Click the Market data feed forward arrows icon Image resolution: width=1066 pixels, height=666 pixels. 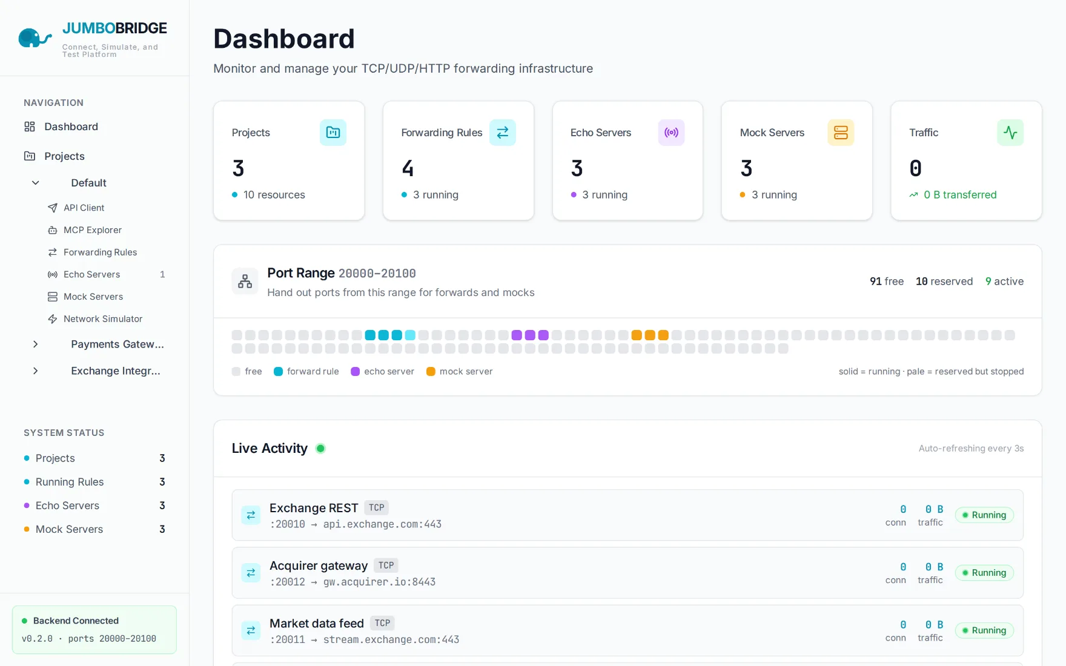(x=251, y=631)
